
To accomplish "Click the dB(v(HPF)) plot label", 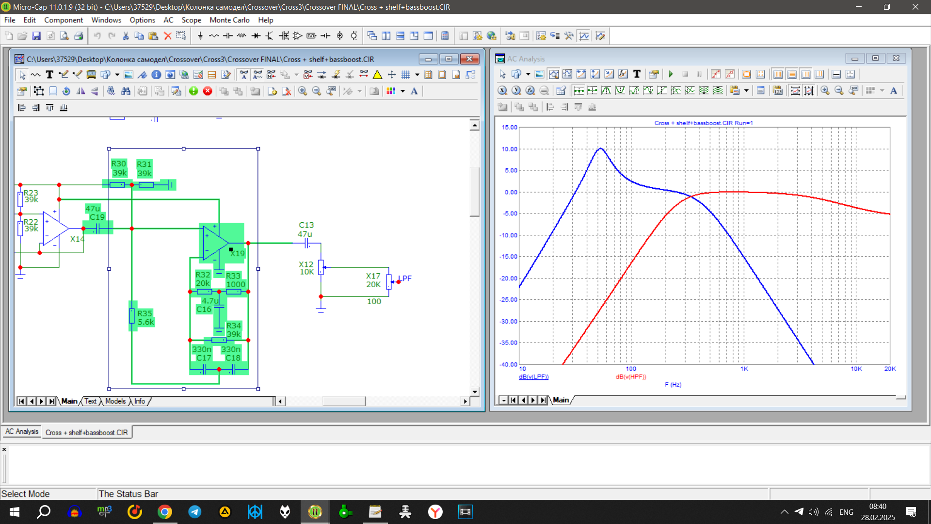I will point(631,377).
